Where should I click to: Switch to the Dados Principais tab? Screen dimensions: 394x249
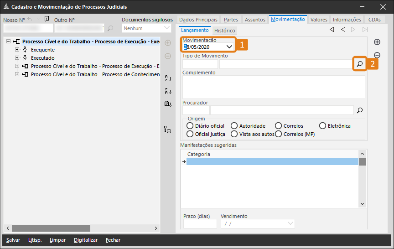coord(198,20)
